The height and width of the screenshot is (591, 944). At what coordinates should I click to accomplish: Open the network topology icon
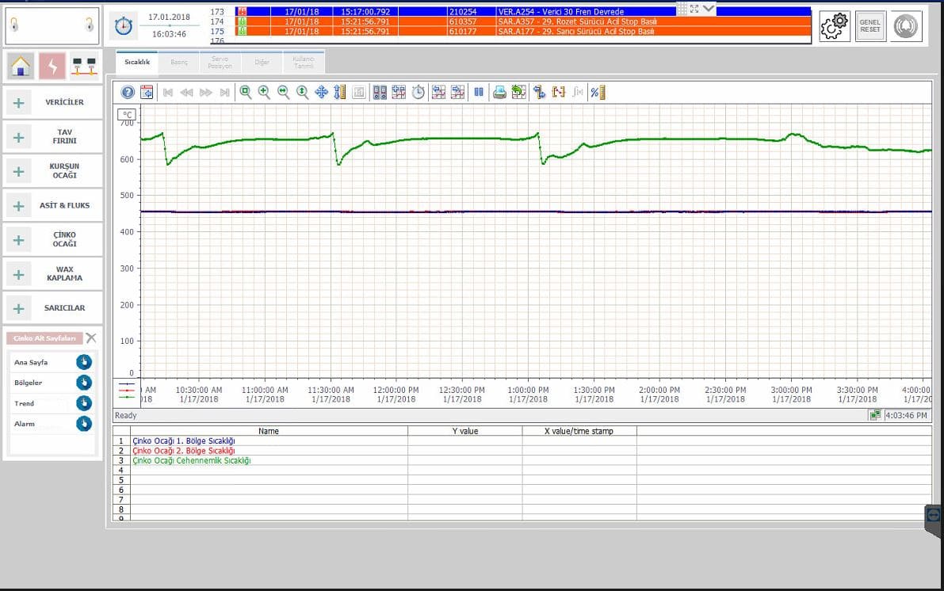(x=84, y=67)
